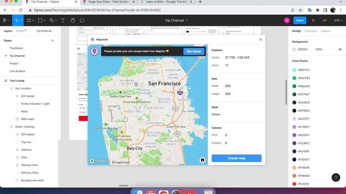This screenshot has height=194, width=346.
Task: Select the Comment tool
Action: point(82,20)
